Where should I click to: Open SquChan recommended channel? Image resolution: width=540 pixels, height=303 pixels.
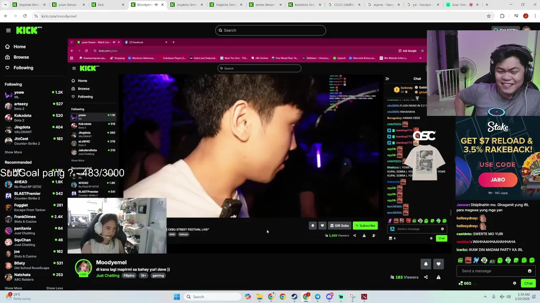(x=34, y=242)
